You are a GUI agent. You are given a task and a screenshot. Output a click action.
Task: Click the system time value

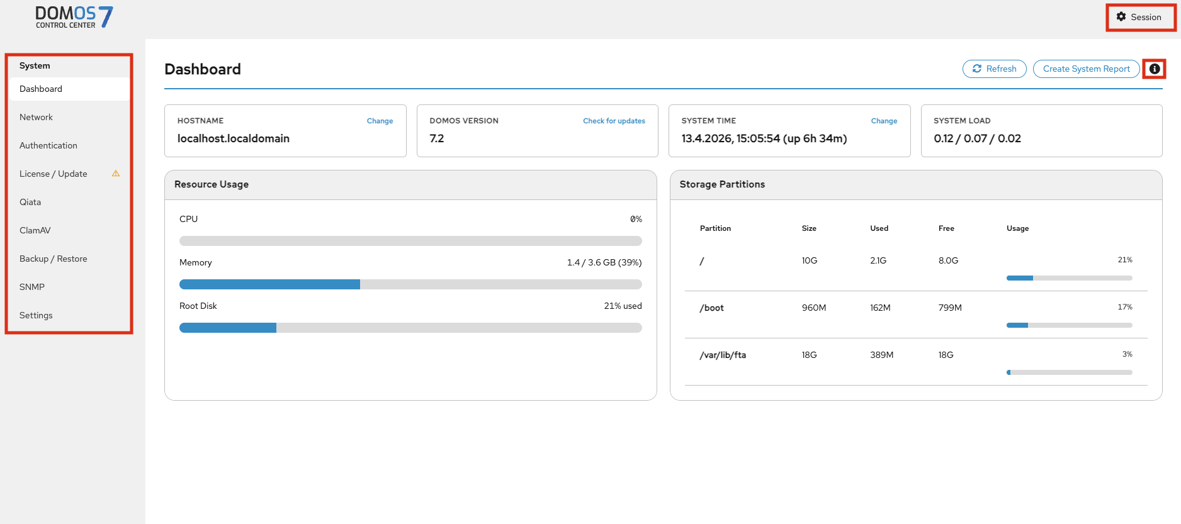coord(764,138)
